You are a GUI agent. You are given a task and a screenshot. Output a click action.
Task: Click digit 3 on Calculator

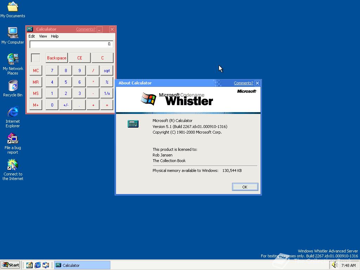tap(79, 94)
